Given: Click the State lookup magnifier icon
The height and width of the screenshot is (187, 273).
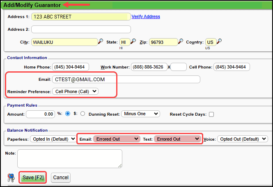Looking at the screenshot, I should [133, 42].
